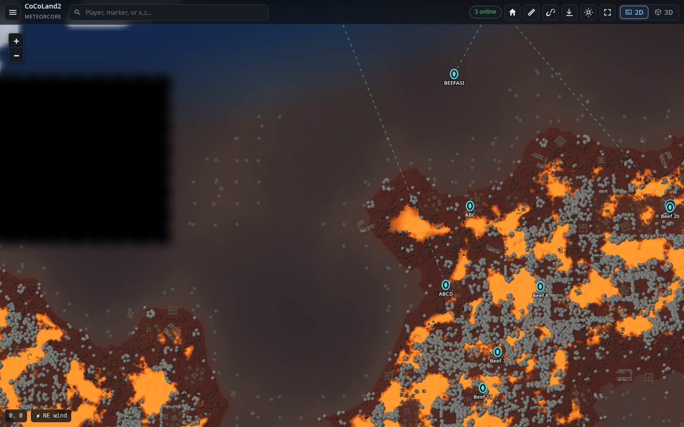Click the METEORCORE subtitle text
Image resolution: width=684 pixels, height=427 pixels.
43,17
